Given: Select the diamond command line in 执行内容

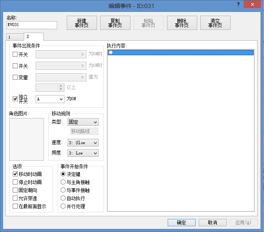Looking at the screenshot, I should [x=181, y=53].
